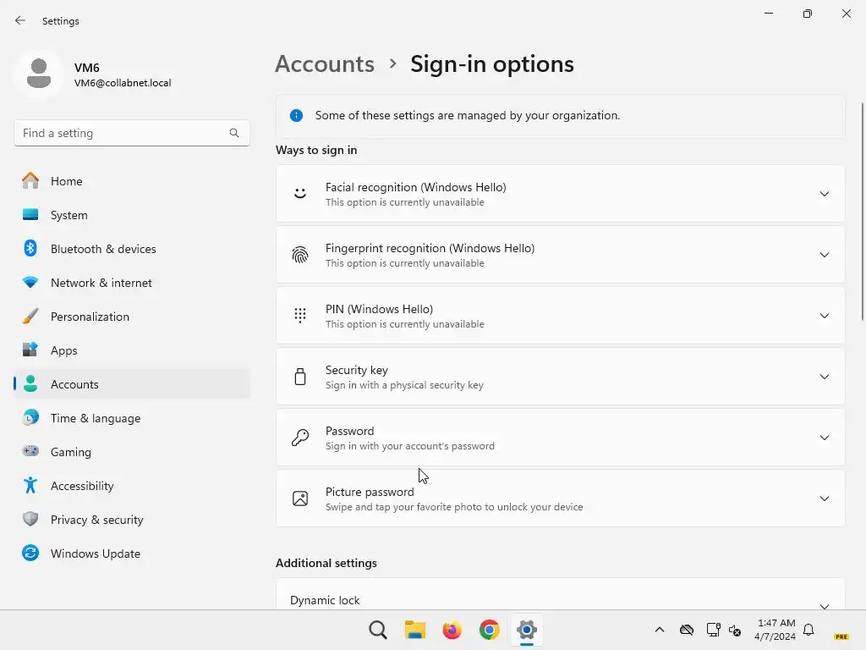Click the VM6 account name
This screenshot has height=650, width=866.
(87, 68)
